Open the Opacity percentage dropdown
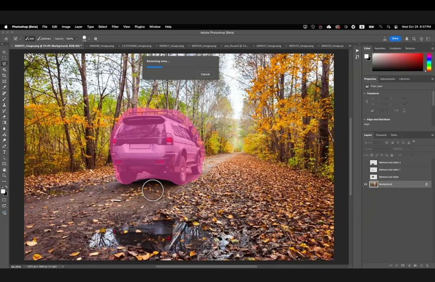 click(x=76, y=39)
